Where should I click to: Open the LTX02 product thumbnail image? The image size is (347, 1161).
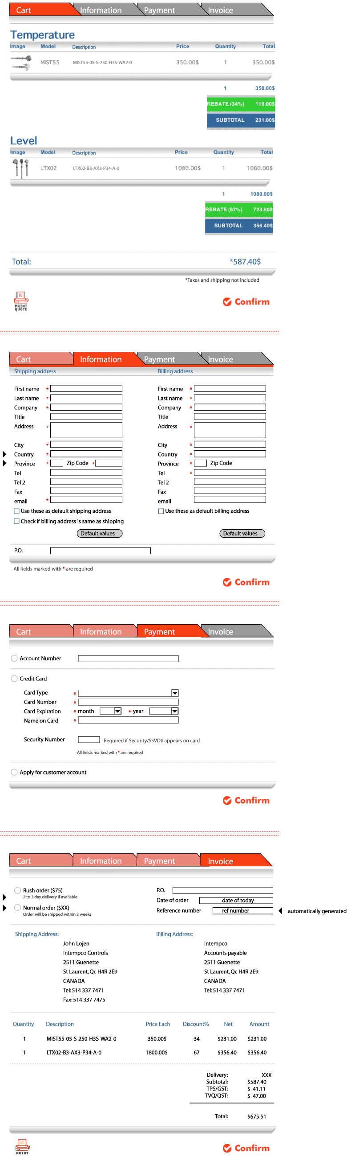tap(20, 169)
